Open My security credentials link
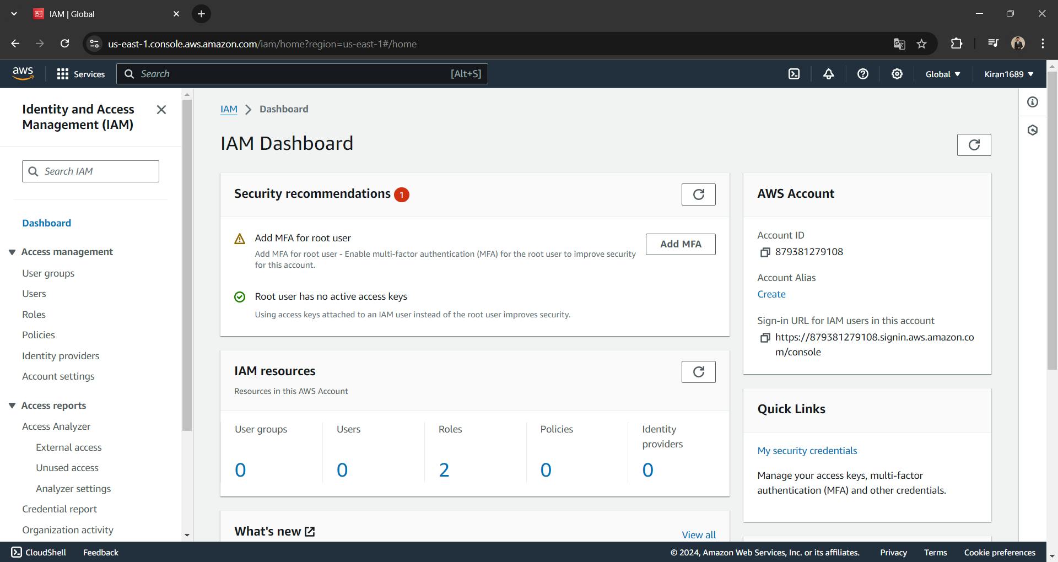 (x=807, y=451)
